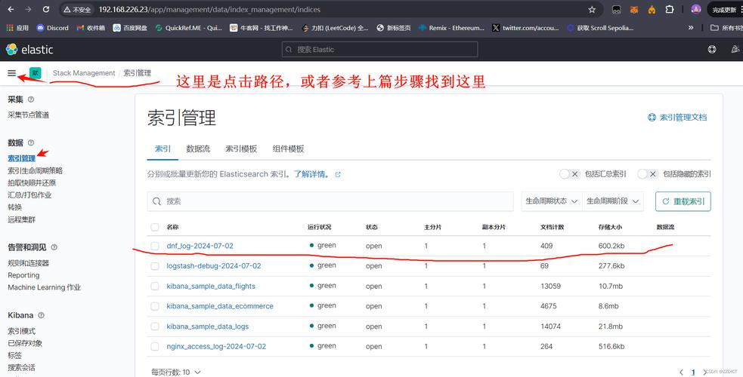Open the help lifebuoy icon in header
743x377 pixels.
coord(712,49)
